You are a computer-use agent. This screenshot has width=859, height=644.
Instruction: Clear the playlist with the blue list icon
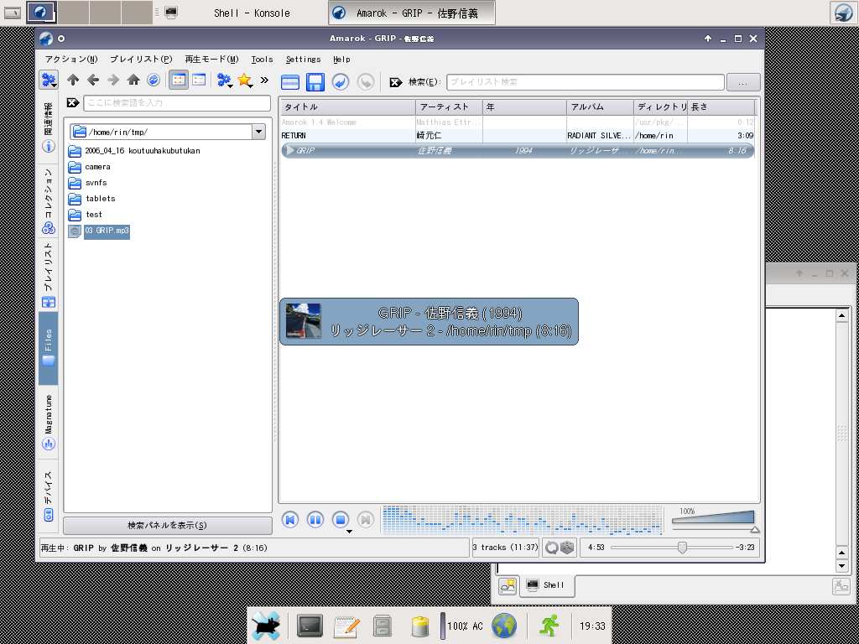point(289,82)
